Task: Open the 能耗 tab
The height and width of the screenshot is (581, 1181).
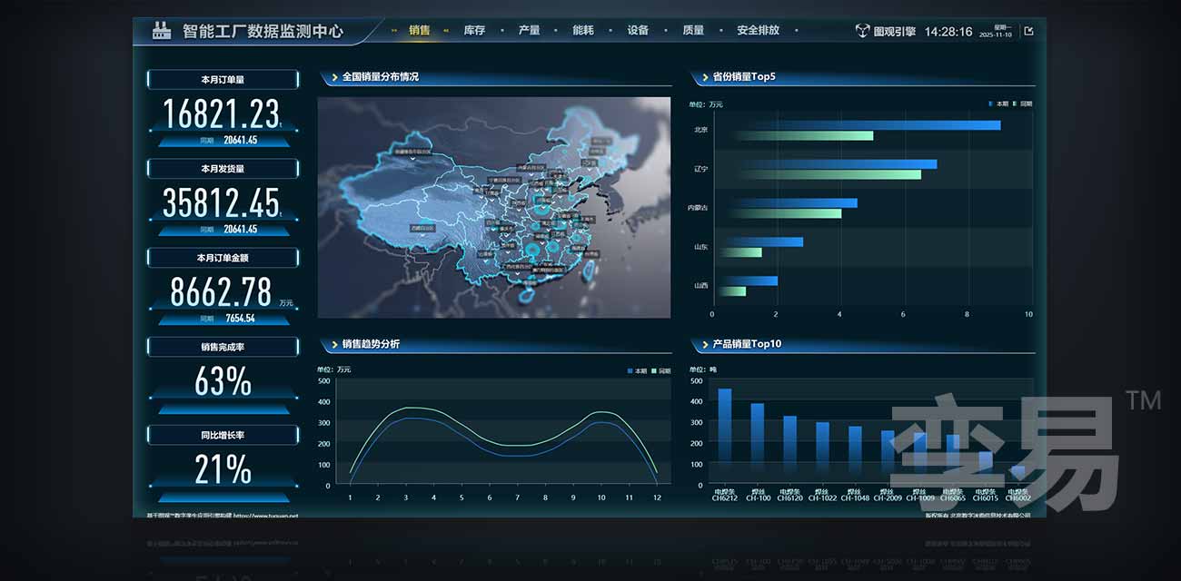Action: (583, 31)
